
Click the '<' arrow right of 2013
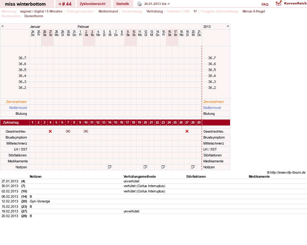tap(228, 26)
